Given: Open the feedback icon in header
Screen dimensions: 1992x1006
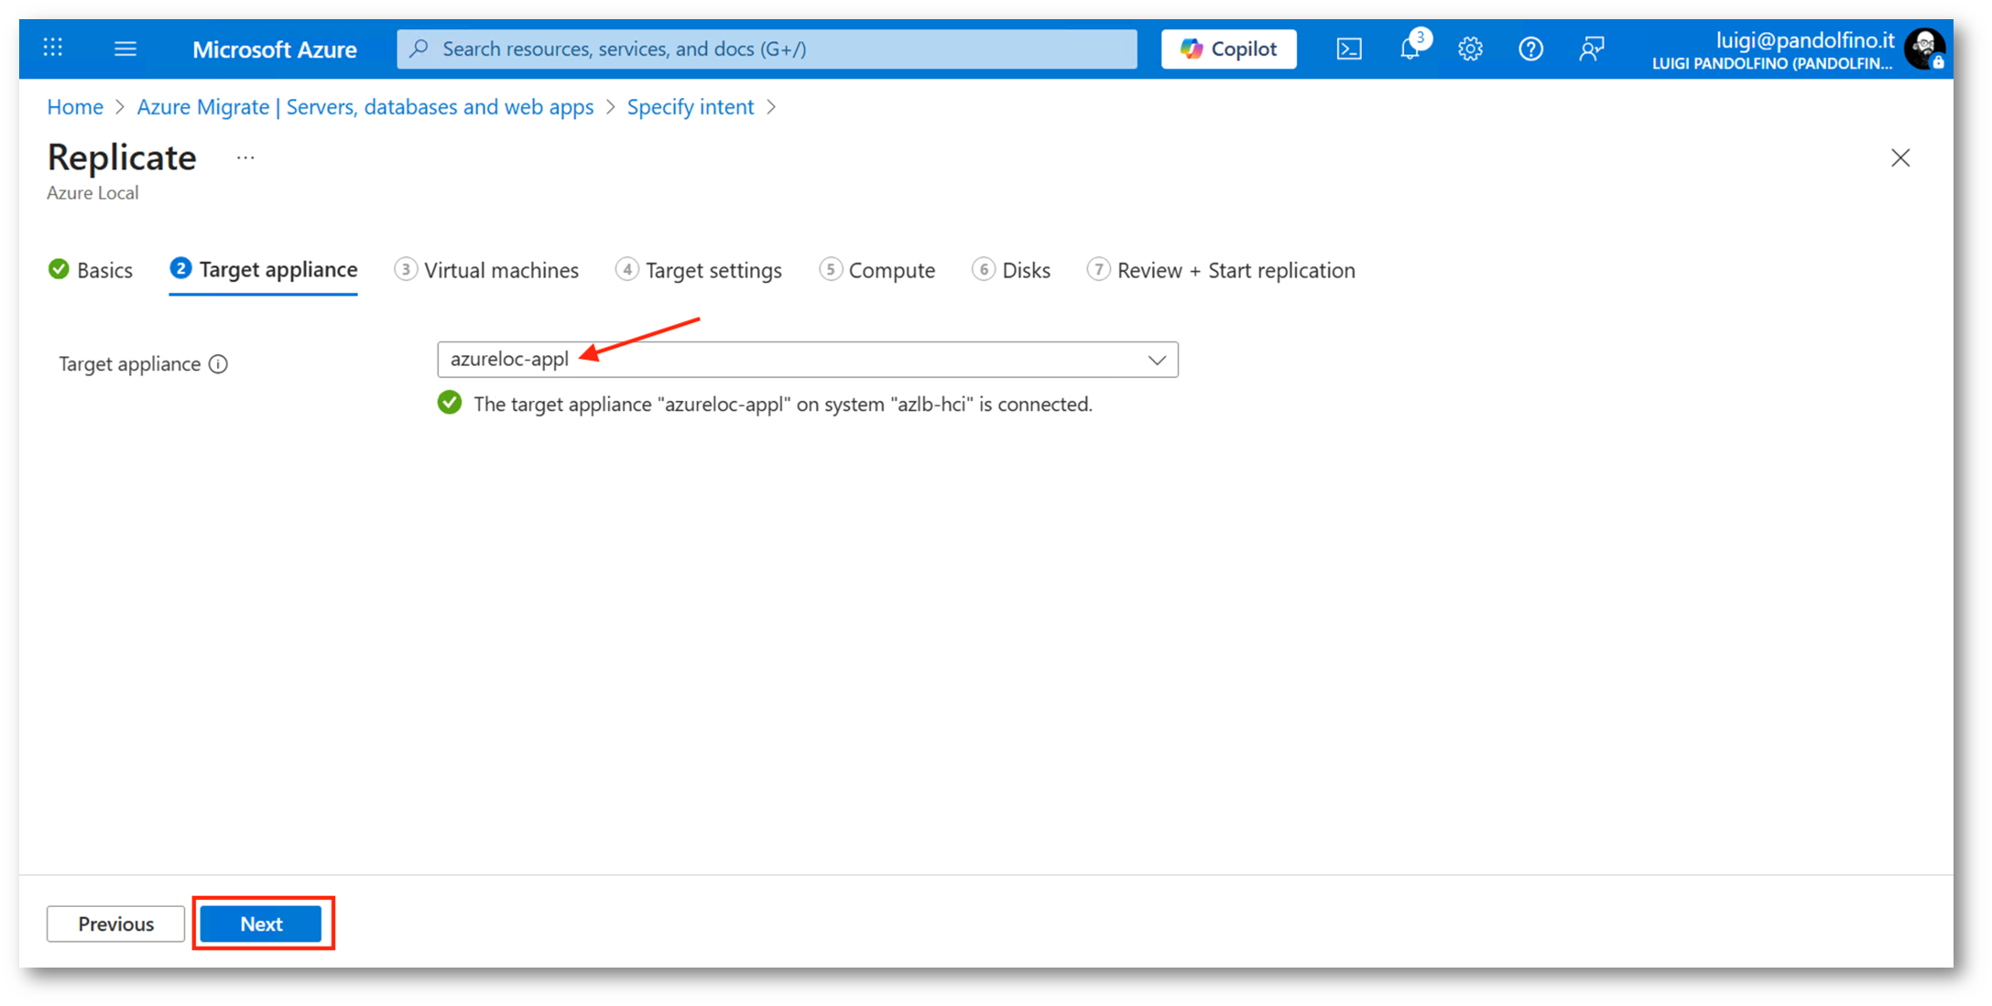Looking at the screenshot, I should click(x=1591, y=49).
